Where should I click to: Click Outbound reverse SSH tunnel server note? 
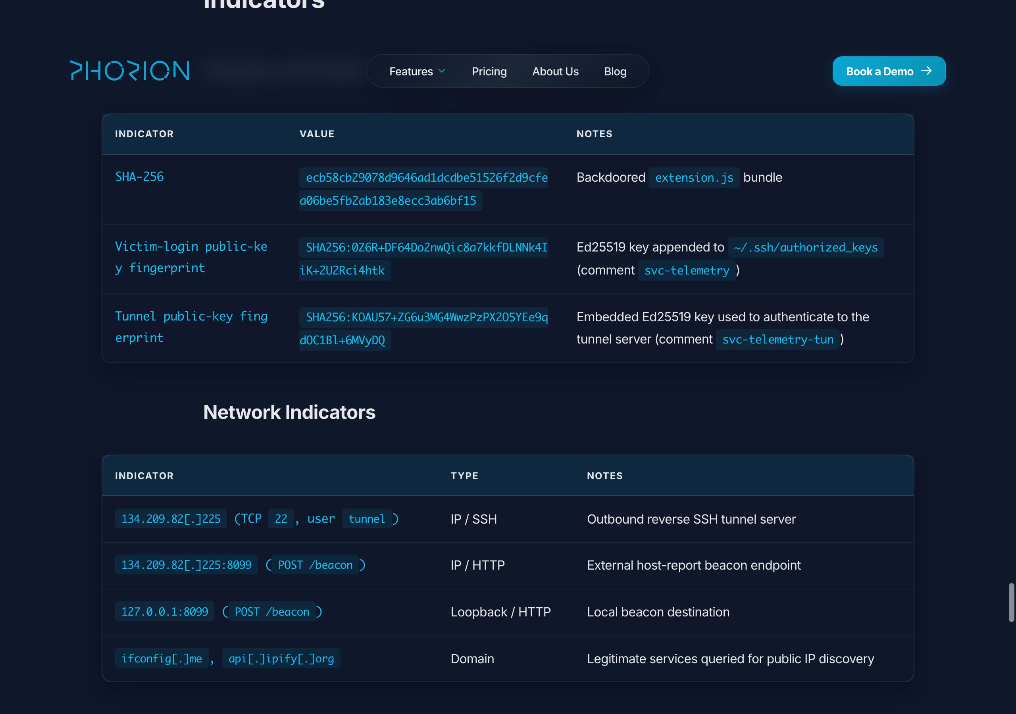click(691, 519)
